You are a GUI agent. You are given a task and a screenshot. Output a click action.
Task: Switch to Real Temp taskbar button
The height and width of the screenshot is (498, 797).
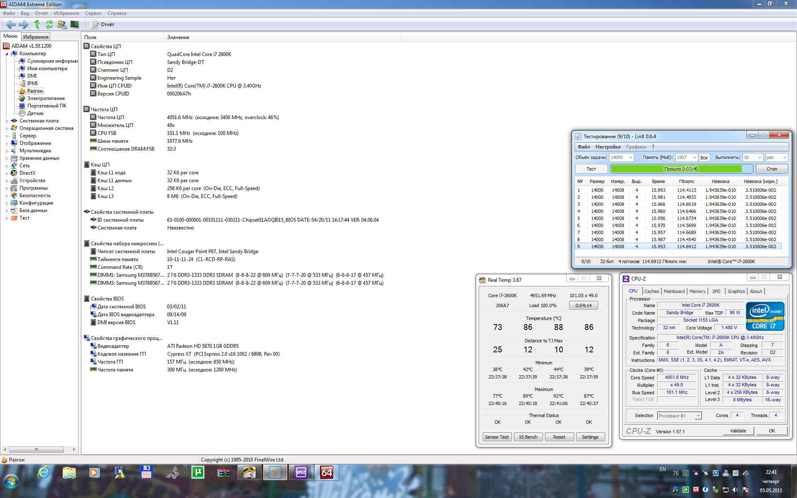249,472
